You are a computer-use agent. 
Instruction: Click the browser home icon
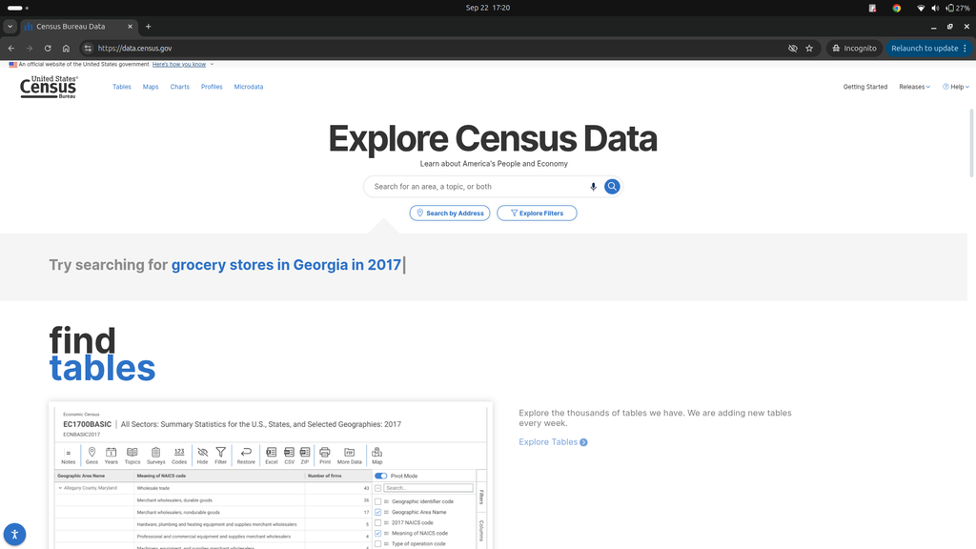pyautogui.click(x=66, y=48)
